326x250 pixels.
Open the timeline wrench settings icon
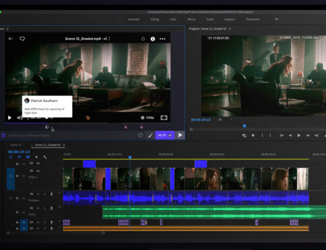tap(45, 157)
